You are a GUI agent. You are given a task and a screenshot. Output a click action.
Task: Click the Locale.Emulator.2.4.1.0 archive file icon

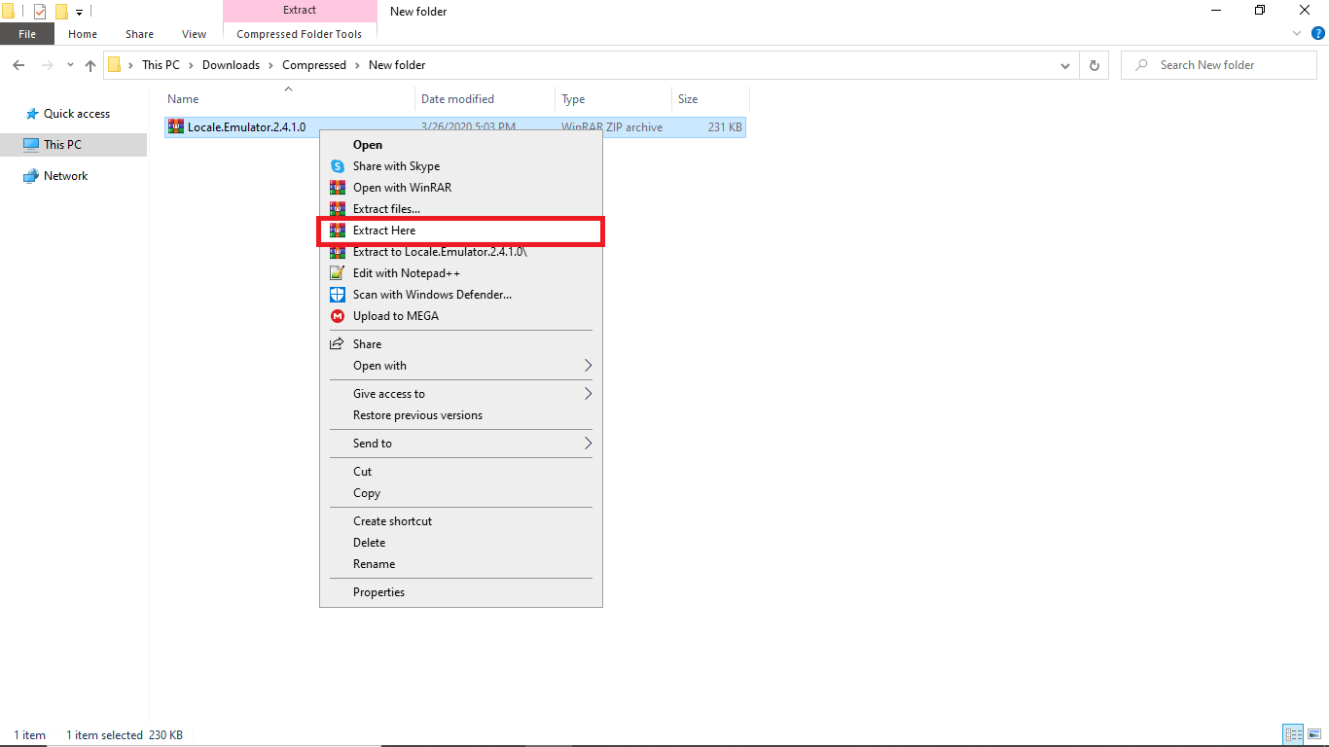point(176,126)
